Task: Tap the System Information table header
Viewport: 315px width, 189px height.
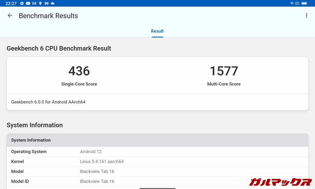Action: pyautogui.click(x=157, y=140)
